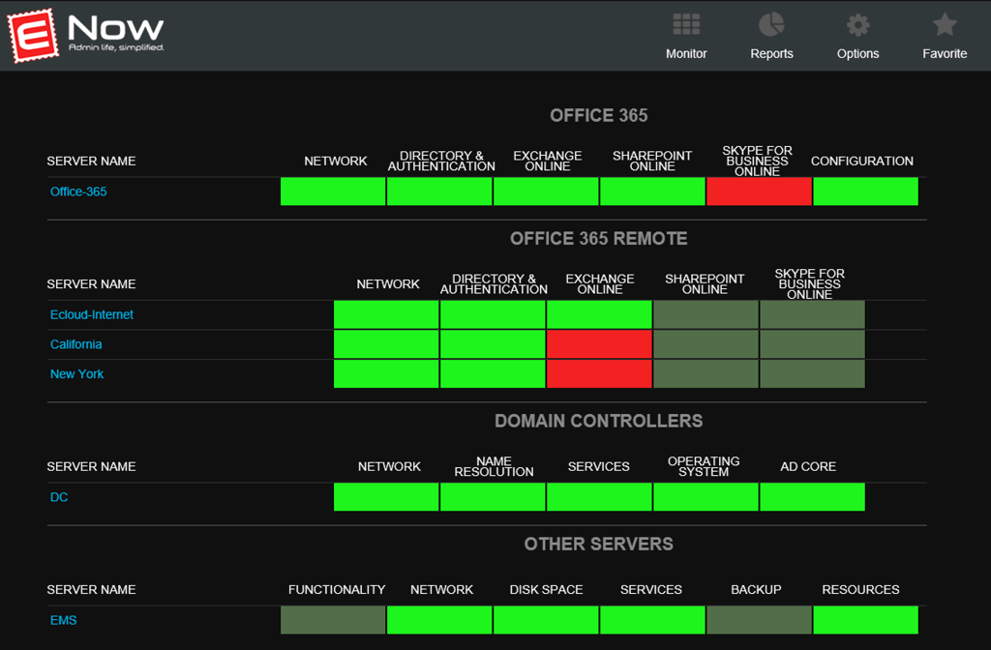The width and height of the screenshot is (991, 650).
Task: Click New York Directory & Authentication cell
Action: [x=493, y=374]
